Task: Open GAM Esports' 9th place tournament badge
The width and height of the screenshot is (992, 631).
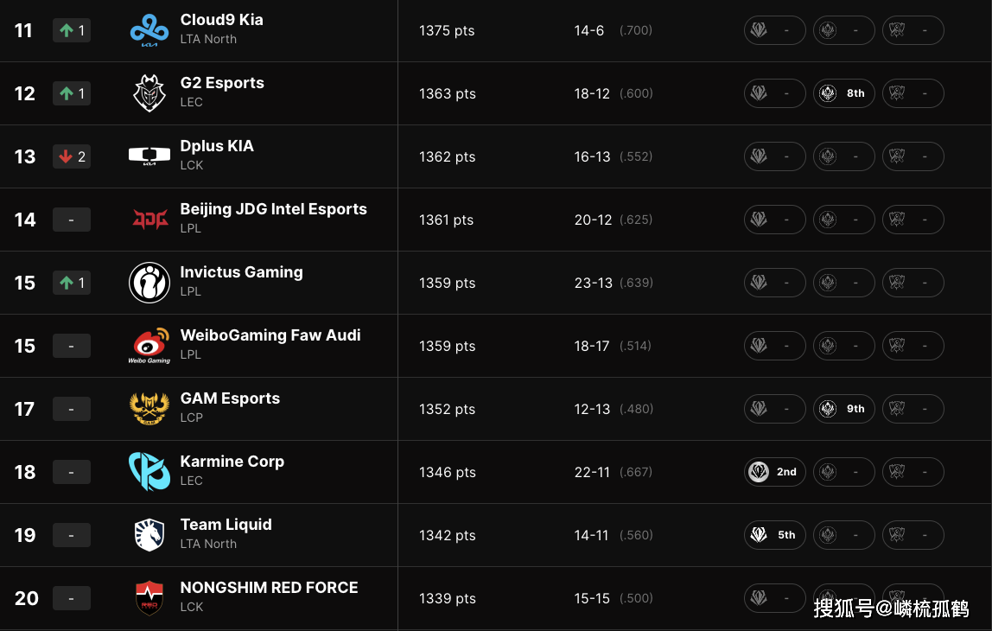Action: pos(844,409)
